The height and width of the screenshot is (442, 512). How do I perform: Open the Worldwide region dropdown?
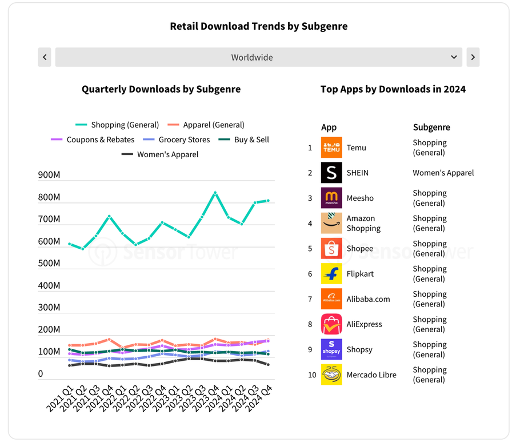(259, 57)
